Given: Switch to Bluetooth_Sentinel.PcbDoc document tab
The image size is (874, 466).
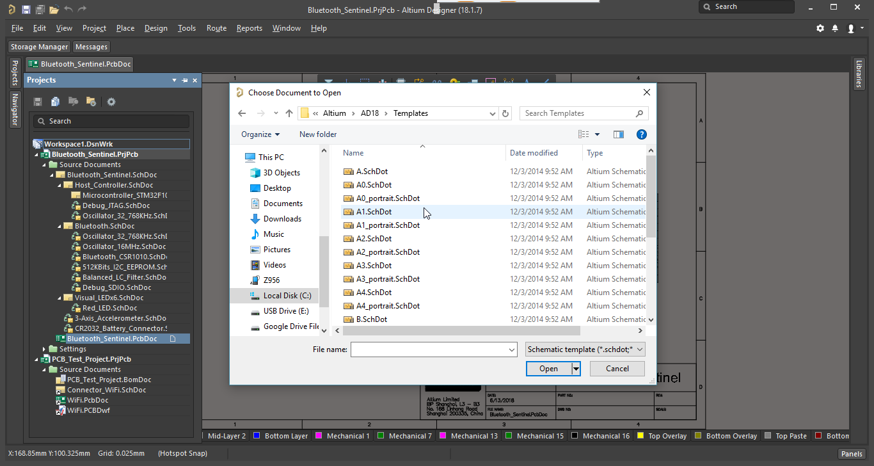Looking at the screenshot, I should [x=79, y=64].
